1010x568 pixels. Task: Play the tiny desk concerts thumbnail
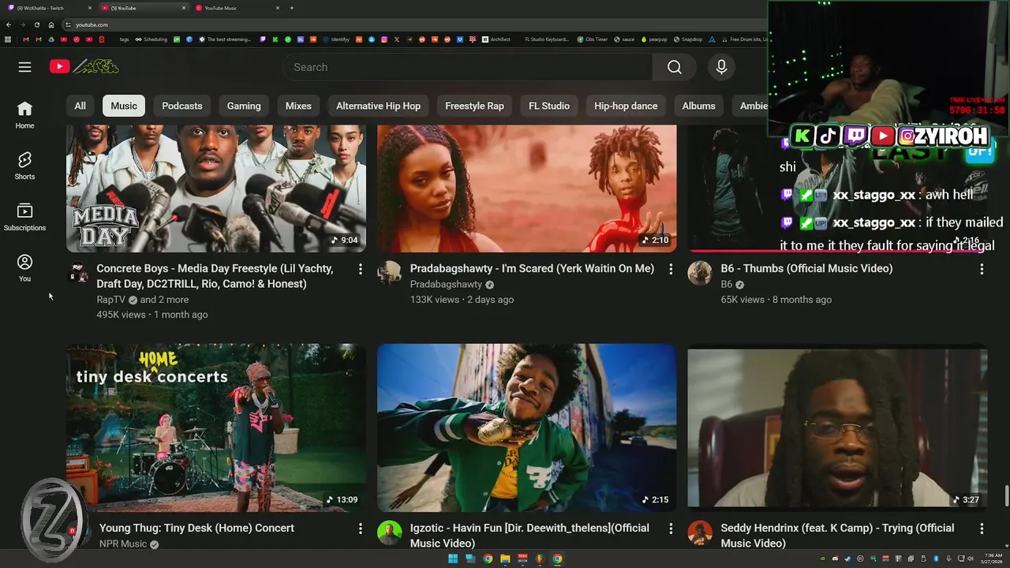point(215,428)
